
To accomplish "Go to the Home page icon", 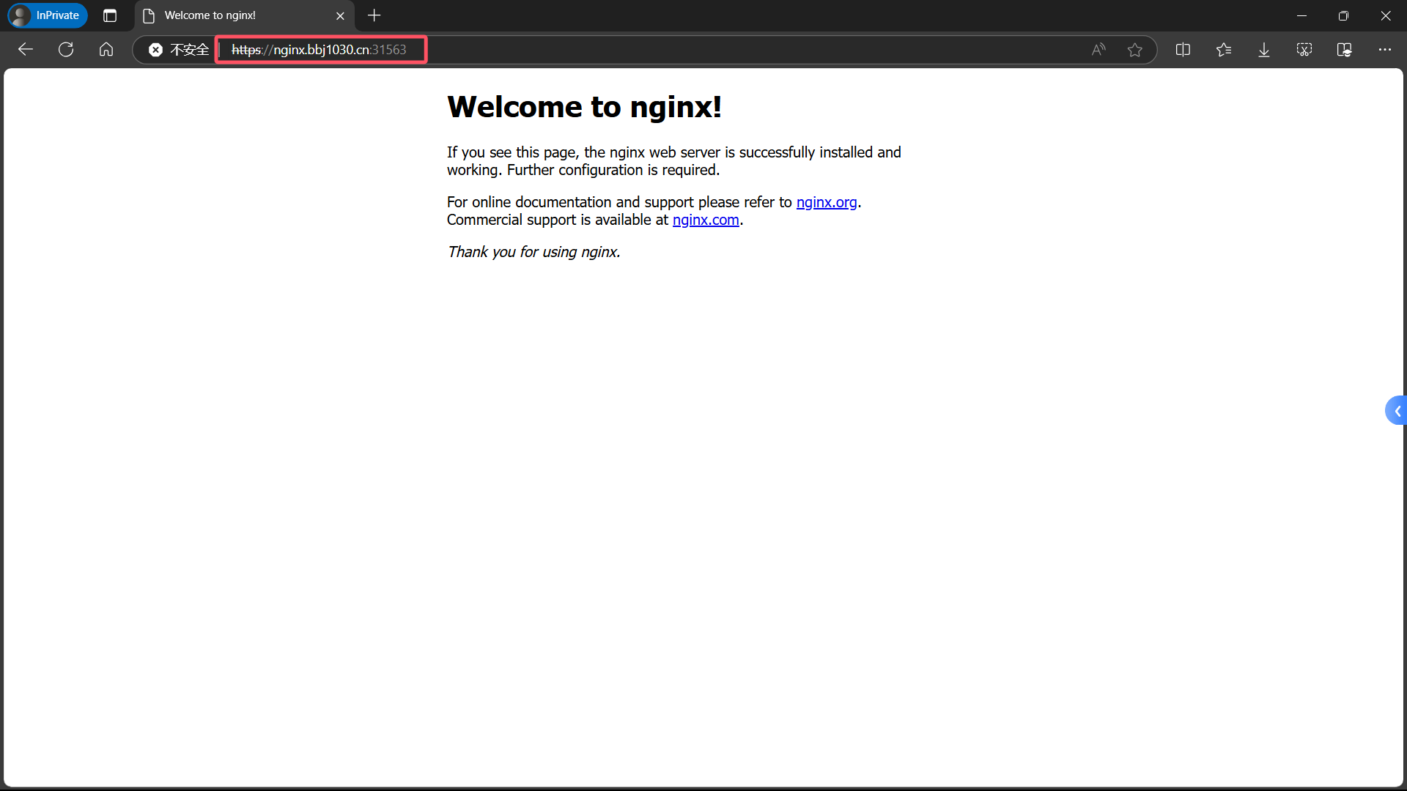I will click(106, 50).
